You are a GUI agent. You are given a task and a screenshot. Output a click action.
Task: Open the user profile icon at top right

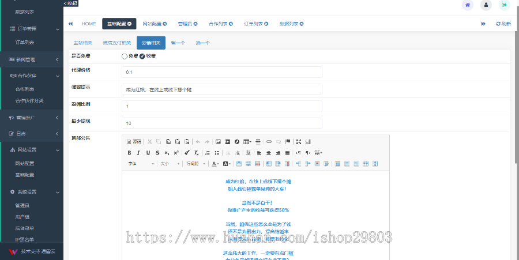click(x=486, y=5)
